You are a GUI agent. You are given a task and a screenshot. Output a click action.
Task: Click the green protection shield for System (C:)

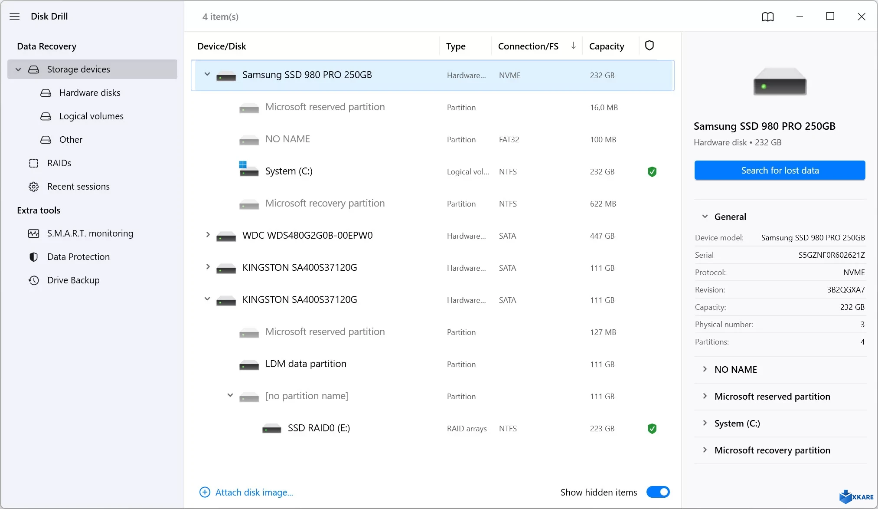coord(652,172)
